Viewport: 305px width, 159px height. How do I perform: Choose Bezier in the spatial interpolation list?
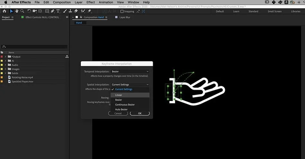(x=130, y=100)
